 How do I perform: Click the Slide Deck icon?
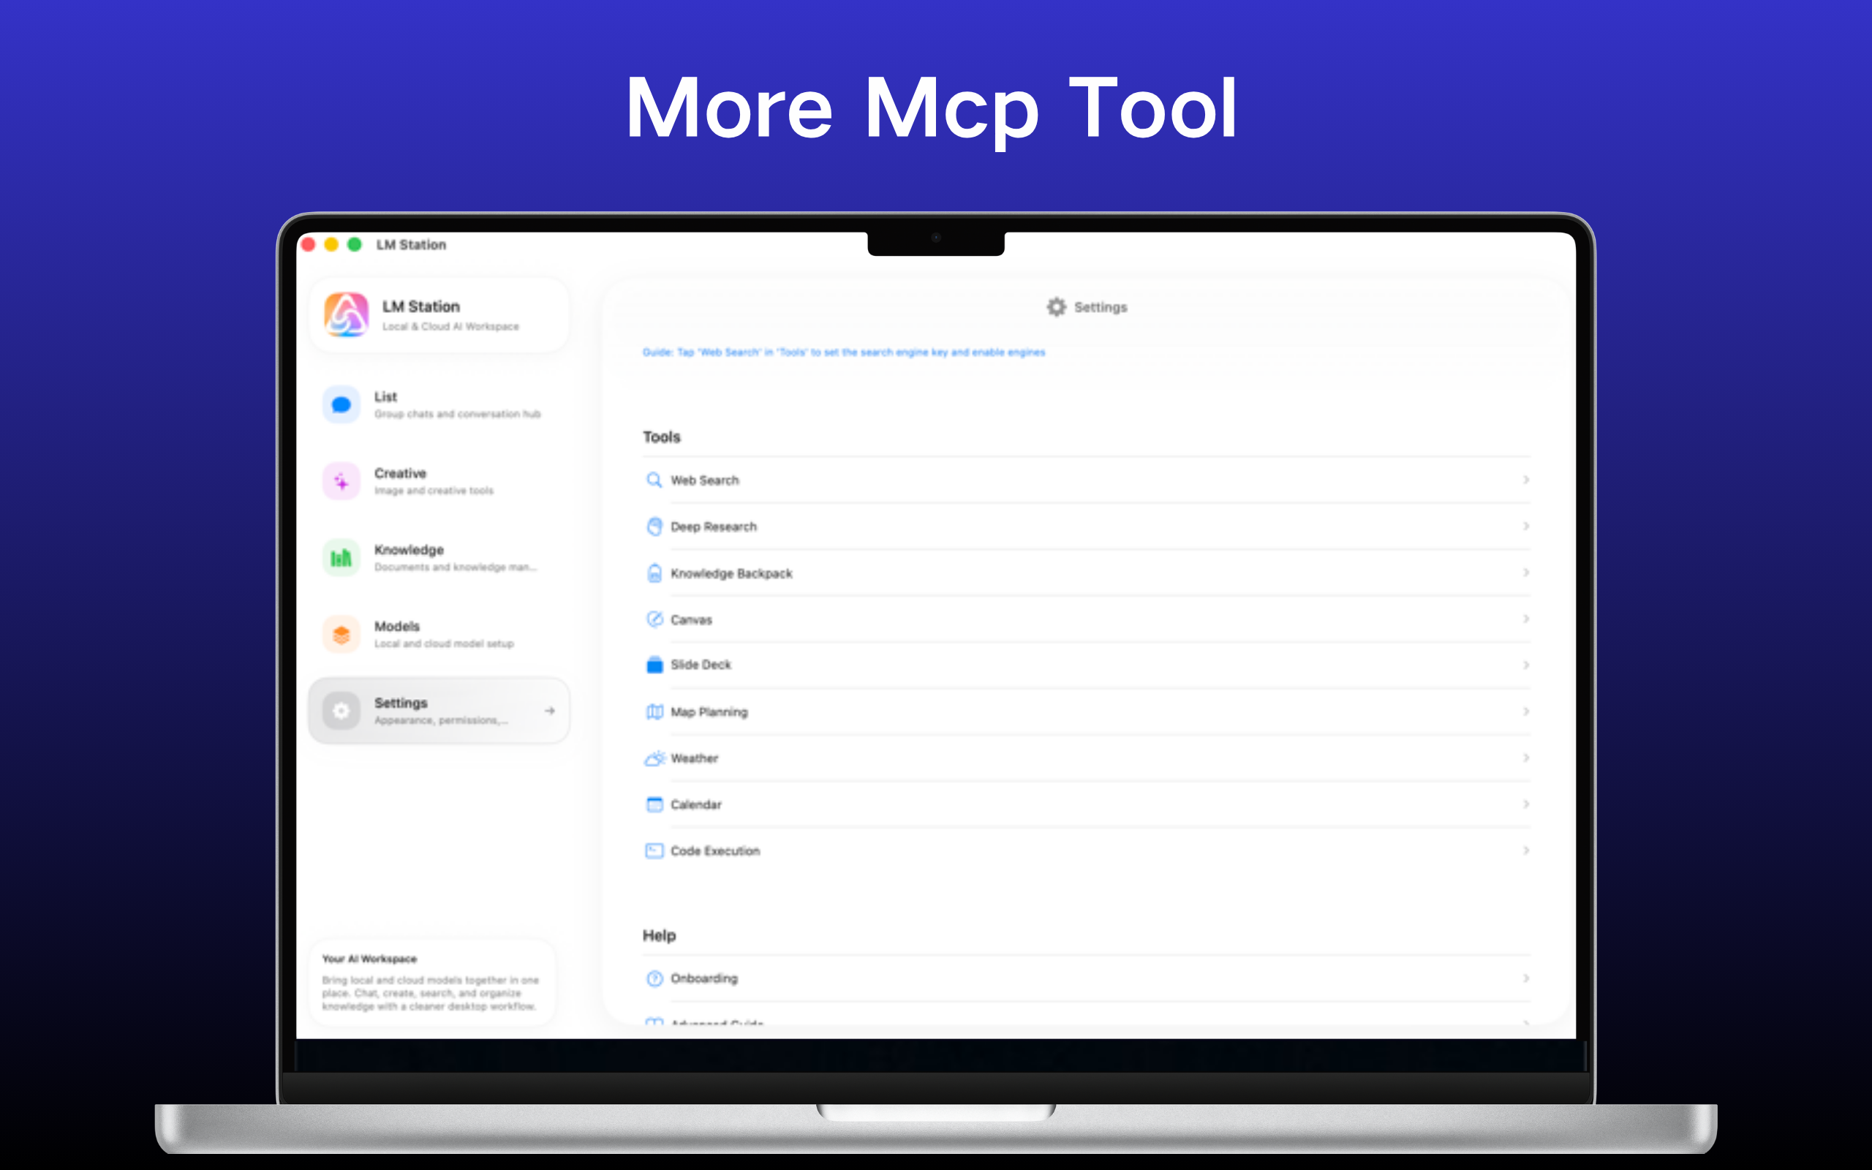click(x=654, y=664)
